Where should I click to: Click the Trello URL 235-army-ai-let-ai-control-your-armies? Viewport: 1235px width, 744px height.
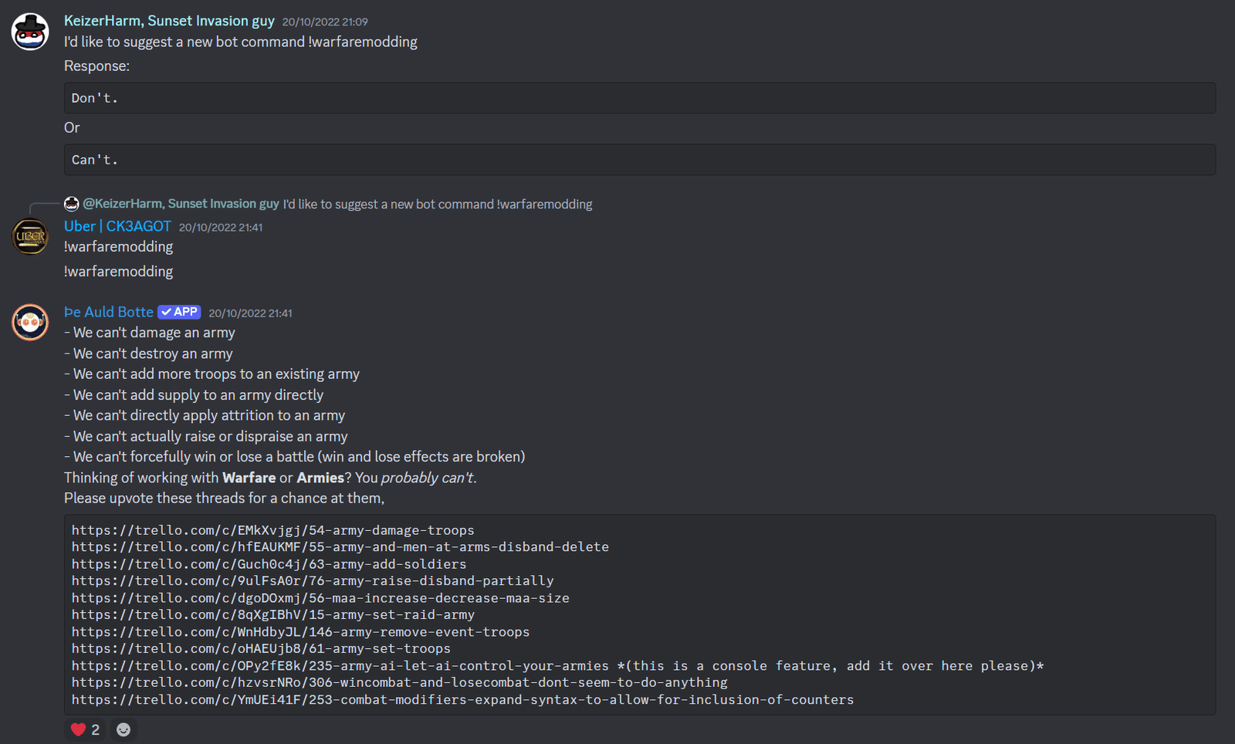(x=340, y=665)
